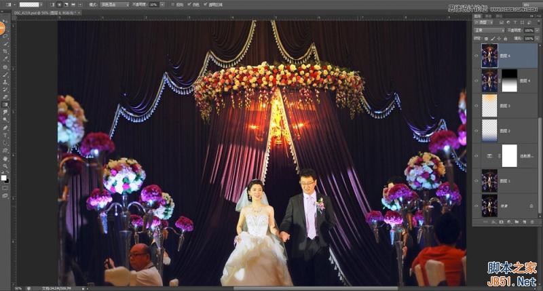The image size is (543, 291).
Task: Select the Brush tool
Action: pos(5,75)
